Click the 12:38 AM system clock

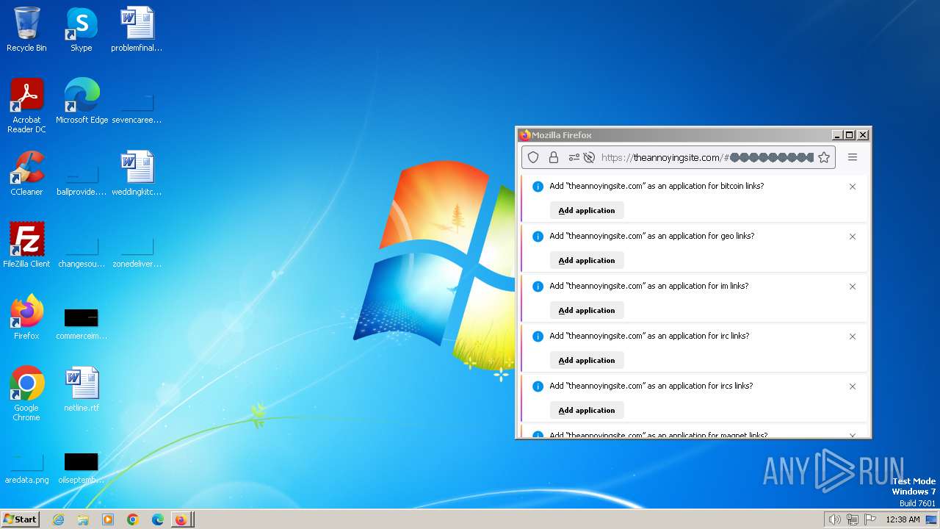(x=903, y=519)
